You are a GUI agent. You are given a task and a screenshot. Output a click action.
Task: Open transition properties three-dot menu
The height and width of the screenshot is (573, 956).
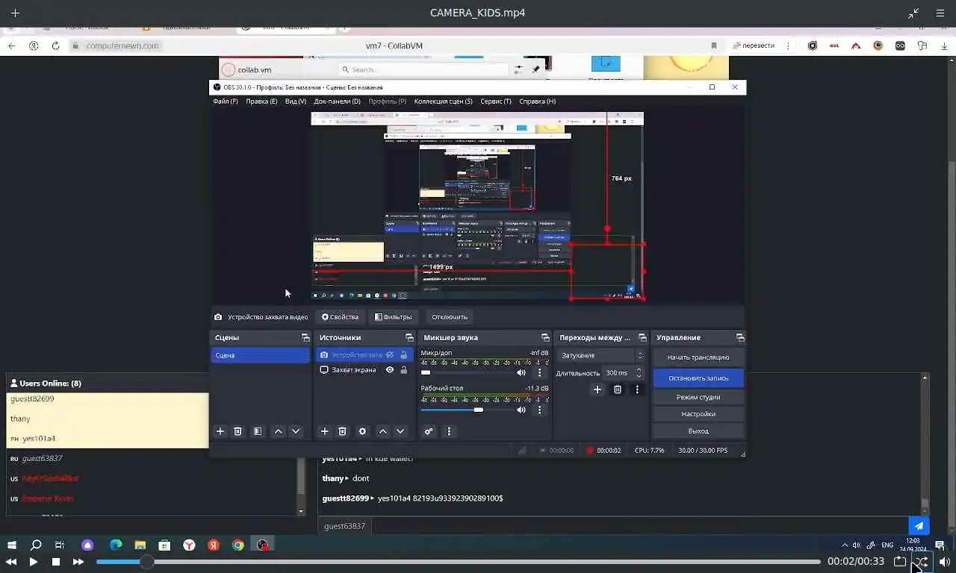coord(637,389)
